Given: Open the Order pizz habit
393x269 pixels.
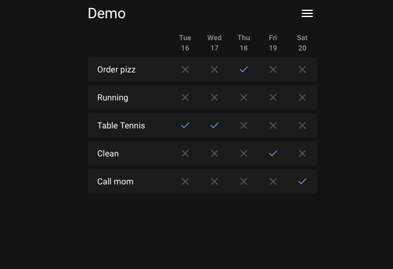Looking at the screenshot, I should click(x=117, y=69).
